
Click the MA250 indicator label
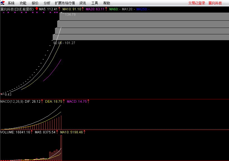(143, 9)
